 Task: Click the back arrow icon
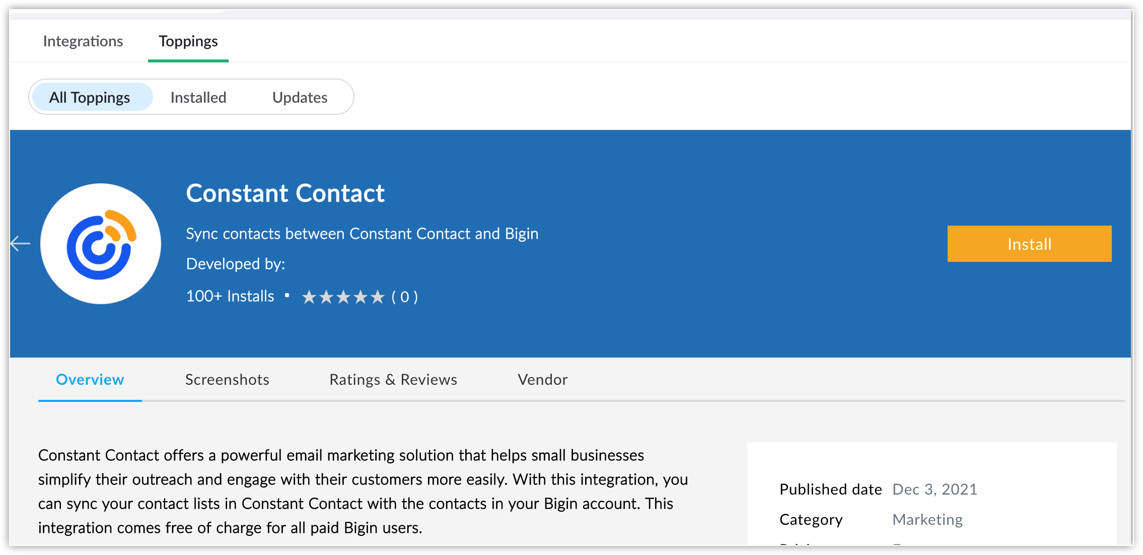(20, 244)
